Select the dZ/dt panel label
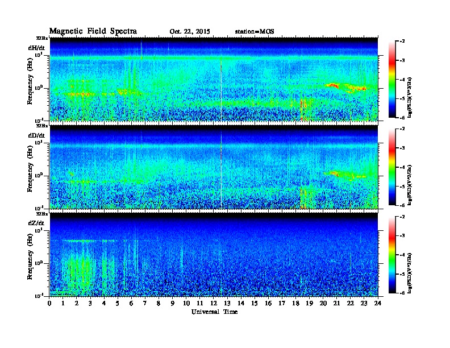450x348 pixels. tap(36, 223)
